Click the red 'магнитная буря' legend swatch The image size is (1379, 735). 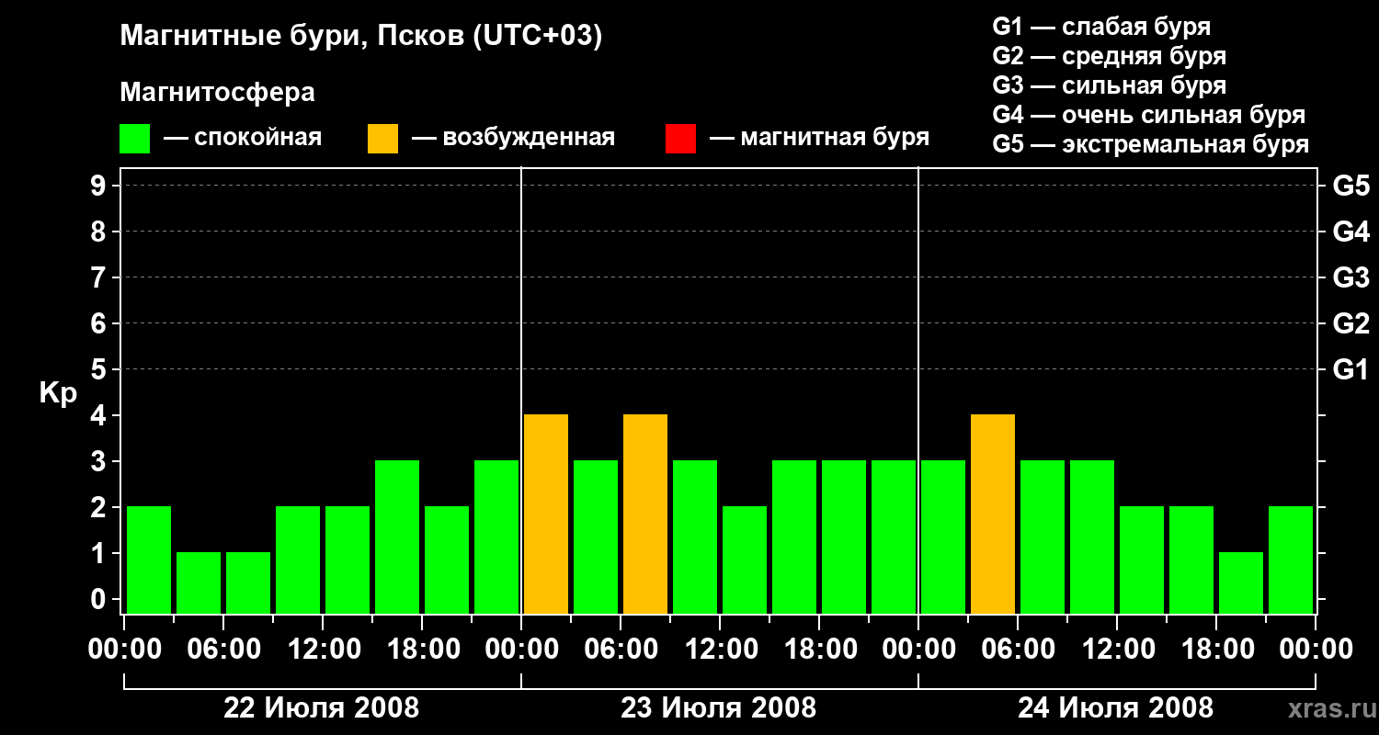pos(680,139)
